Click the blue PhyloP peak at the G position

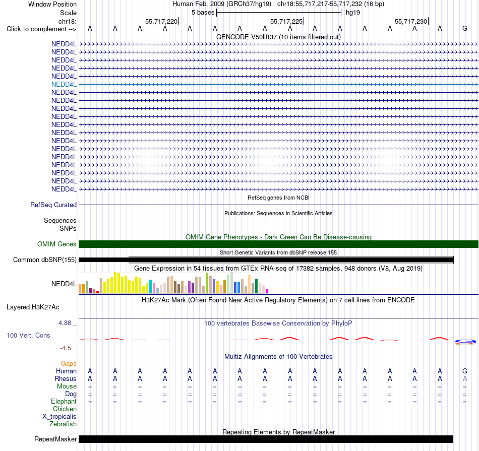coord(465,341)
